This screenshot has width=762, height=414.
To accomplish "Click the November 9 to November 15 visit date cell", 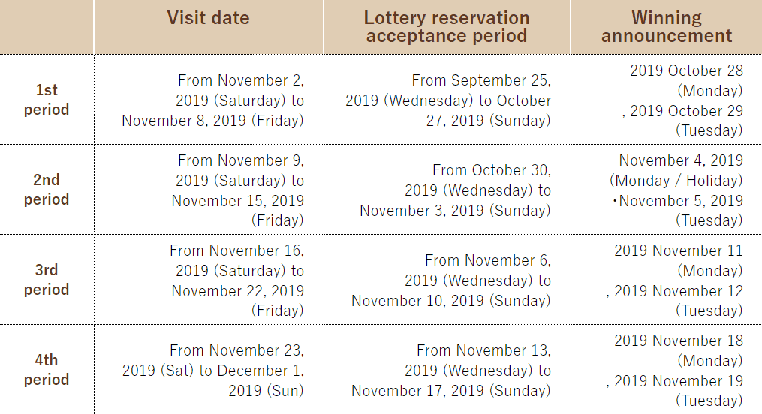I will (209, 190).
